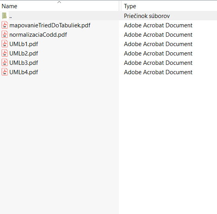Viewport: 217px width, 214px height.
Task: Select the file named UMLb2.pdf
Action: tap(24, 53)
